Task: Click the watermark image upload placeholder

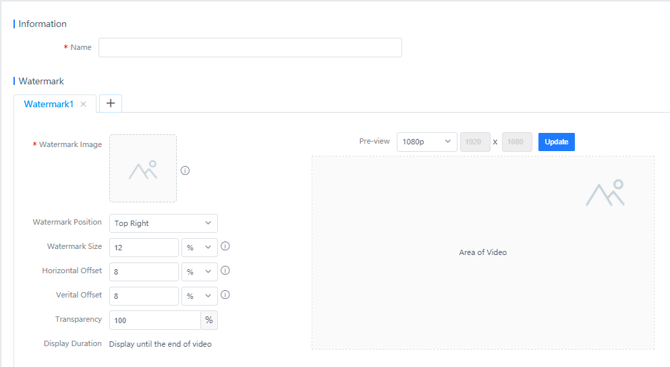Action: pos(143,169)
